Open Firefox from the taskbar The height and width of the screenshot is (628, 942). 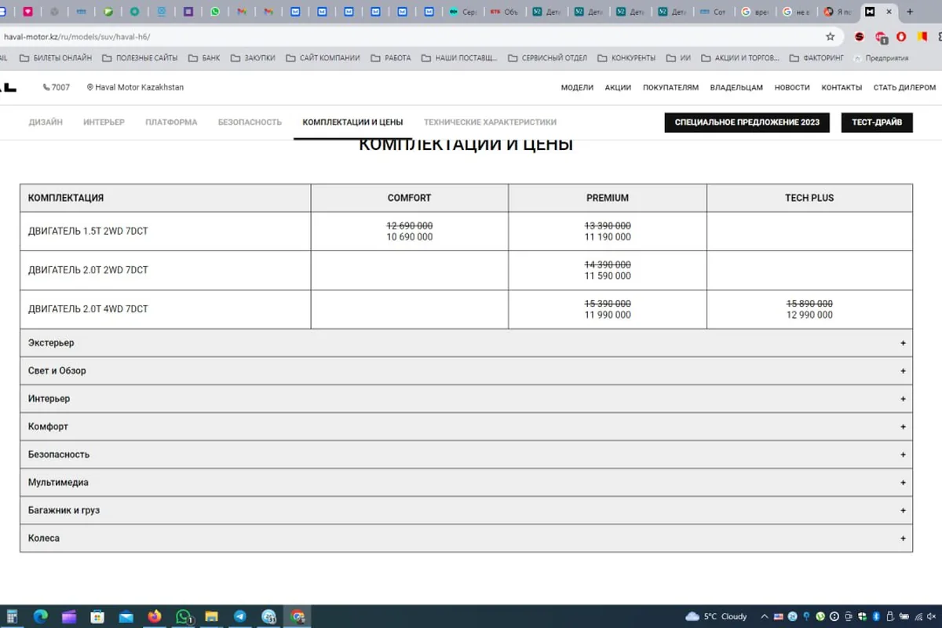coord(155,616)
